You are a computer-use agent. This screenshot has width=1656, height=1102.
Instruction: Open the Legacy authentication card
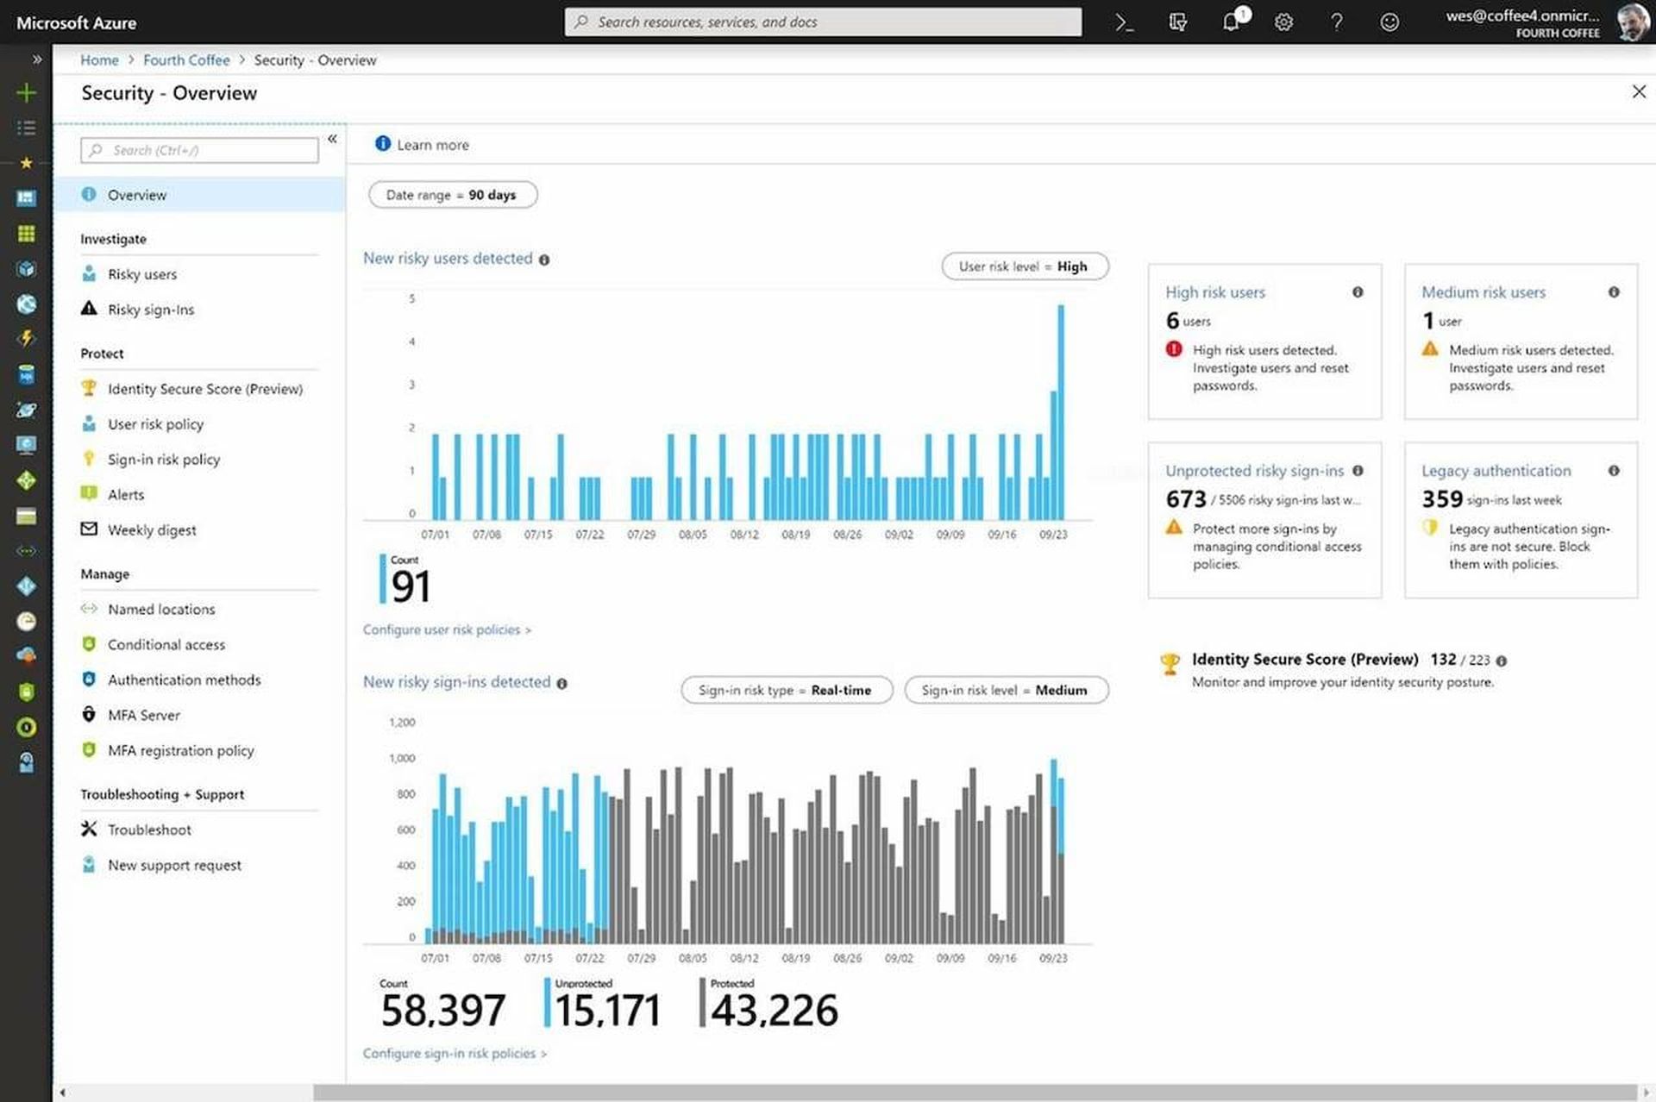pos(1521,521)
